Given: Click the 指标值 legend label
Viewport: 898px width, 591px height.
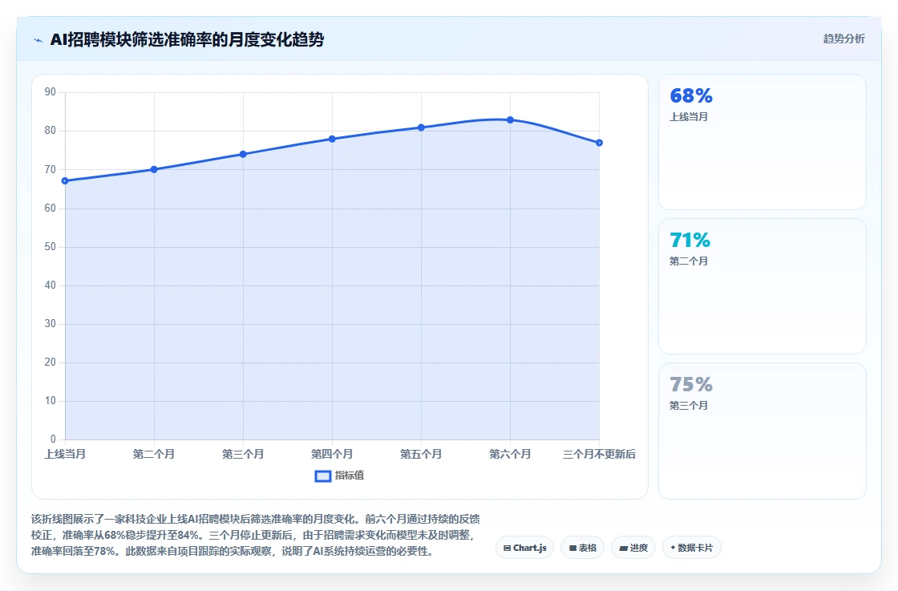Looking at the screenshot, I should [x=350, y=476].
